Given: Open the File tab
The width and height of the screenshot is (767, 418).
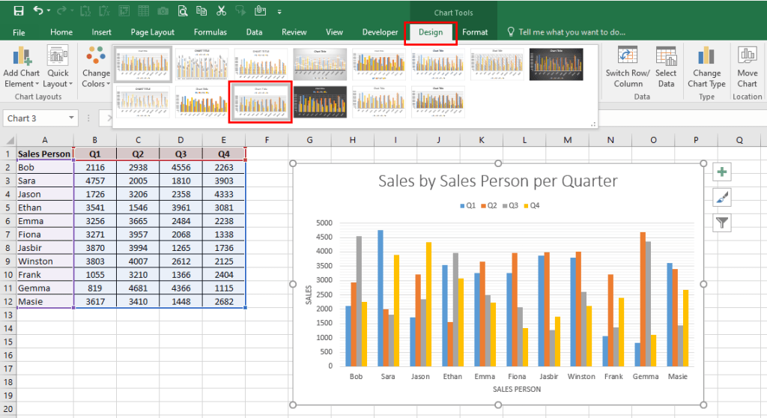Looking at the screenshot, I should 19,32.
